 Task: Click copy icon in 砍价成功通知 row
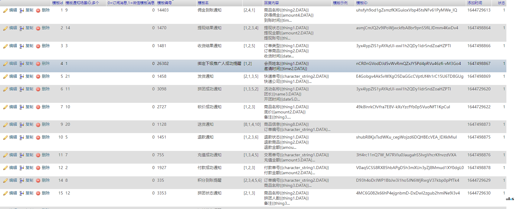[x=22, y=107]
